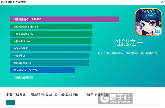The height and width of the screenshot is (108, 165).
Task: Click the 正在下载资源 status text
Action: (17, 95)
